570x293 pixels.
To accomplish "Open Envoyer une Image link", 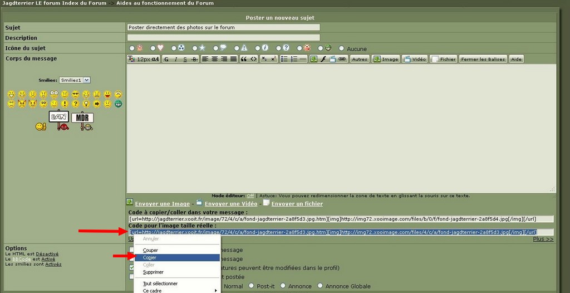I will (x=163, y=204).
